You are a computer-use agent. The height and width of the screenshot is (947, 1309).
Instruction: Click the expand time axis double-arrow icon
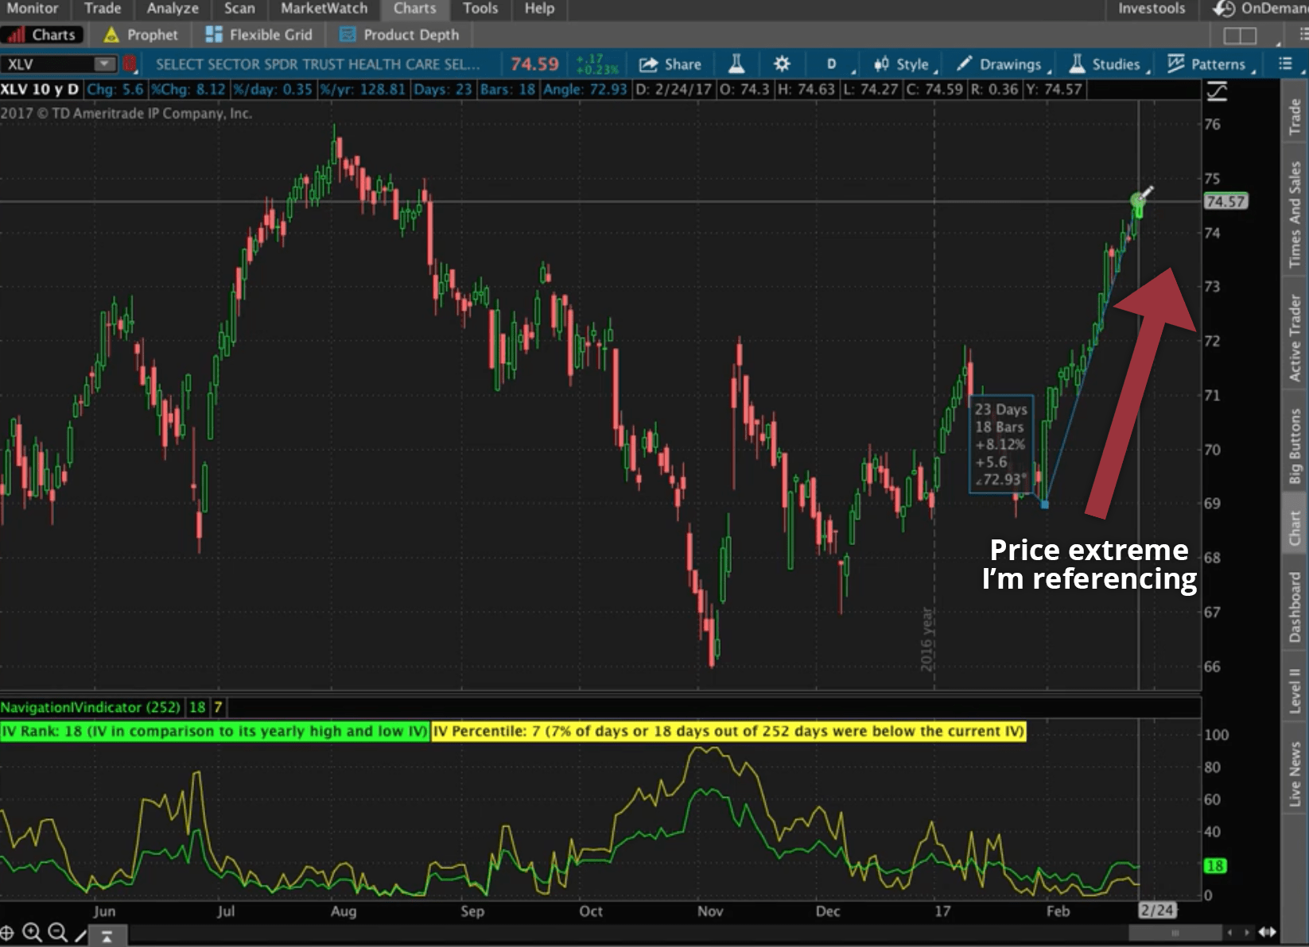[1268, 933]
